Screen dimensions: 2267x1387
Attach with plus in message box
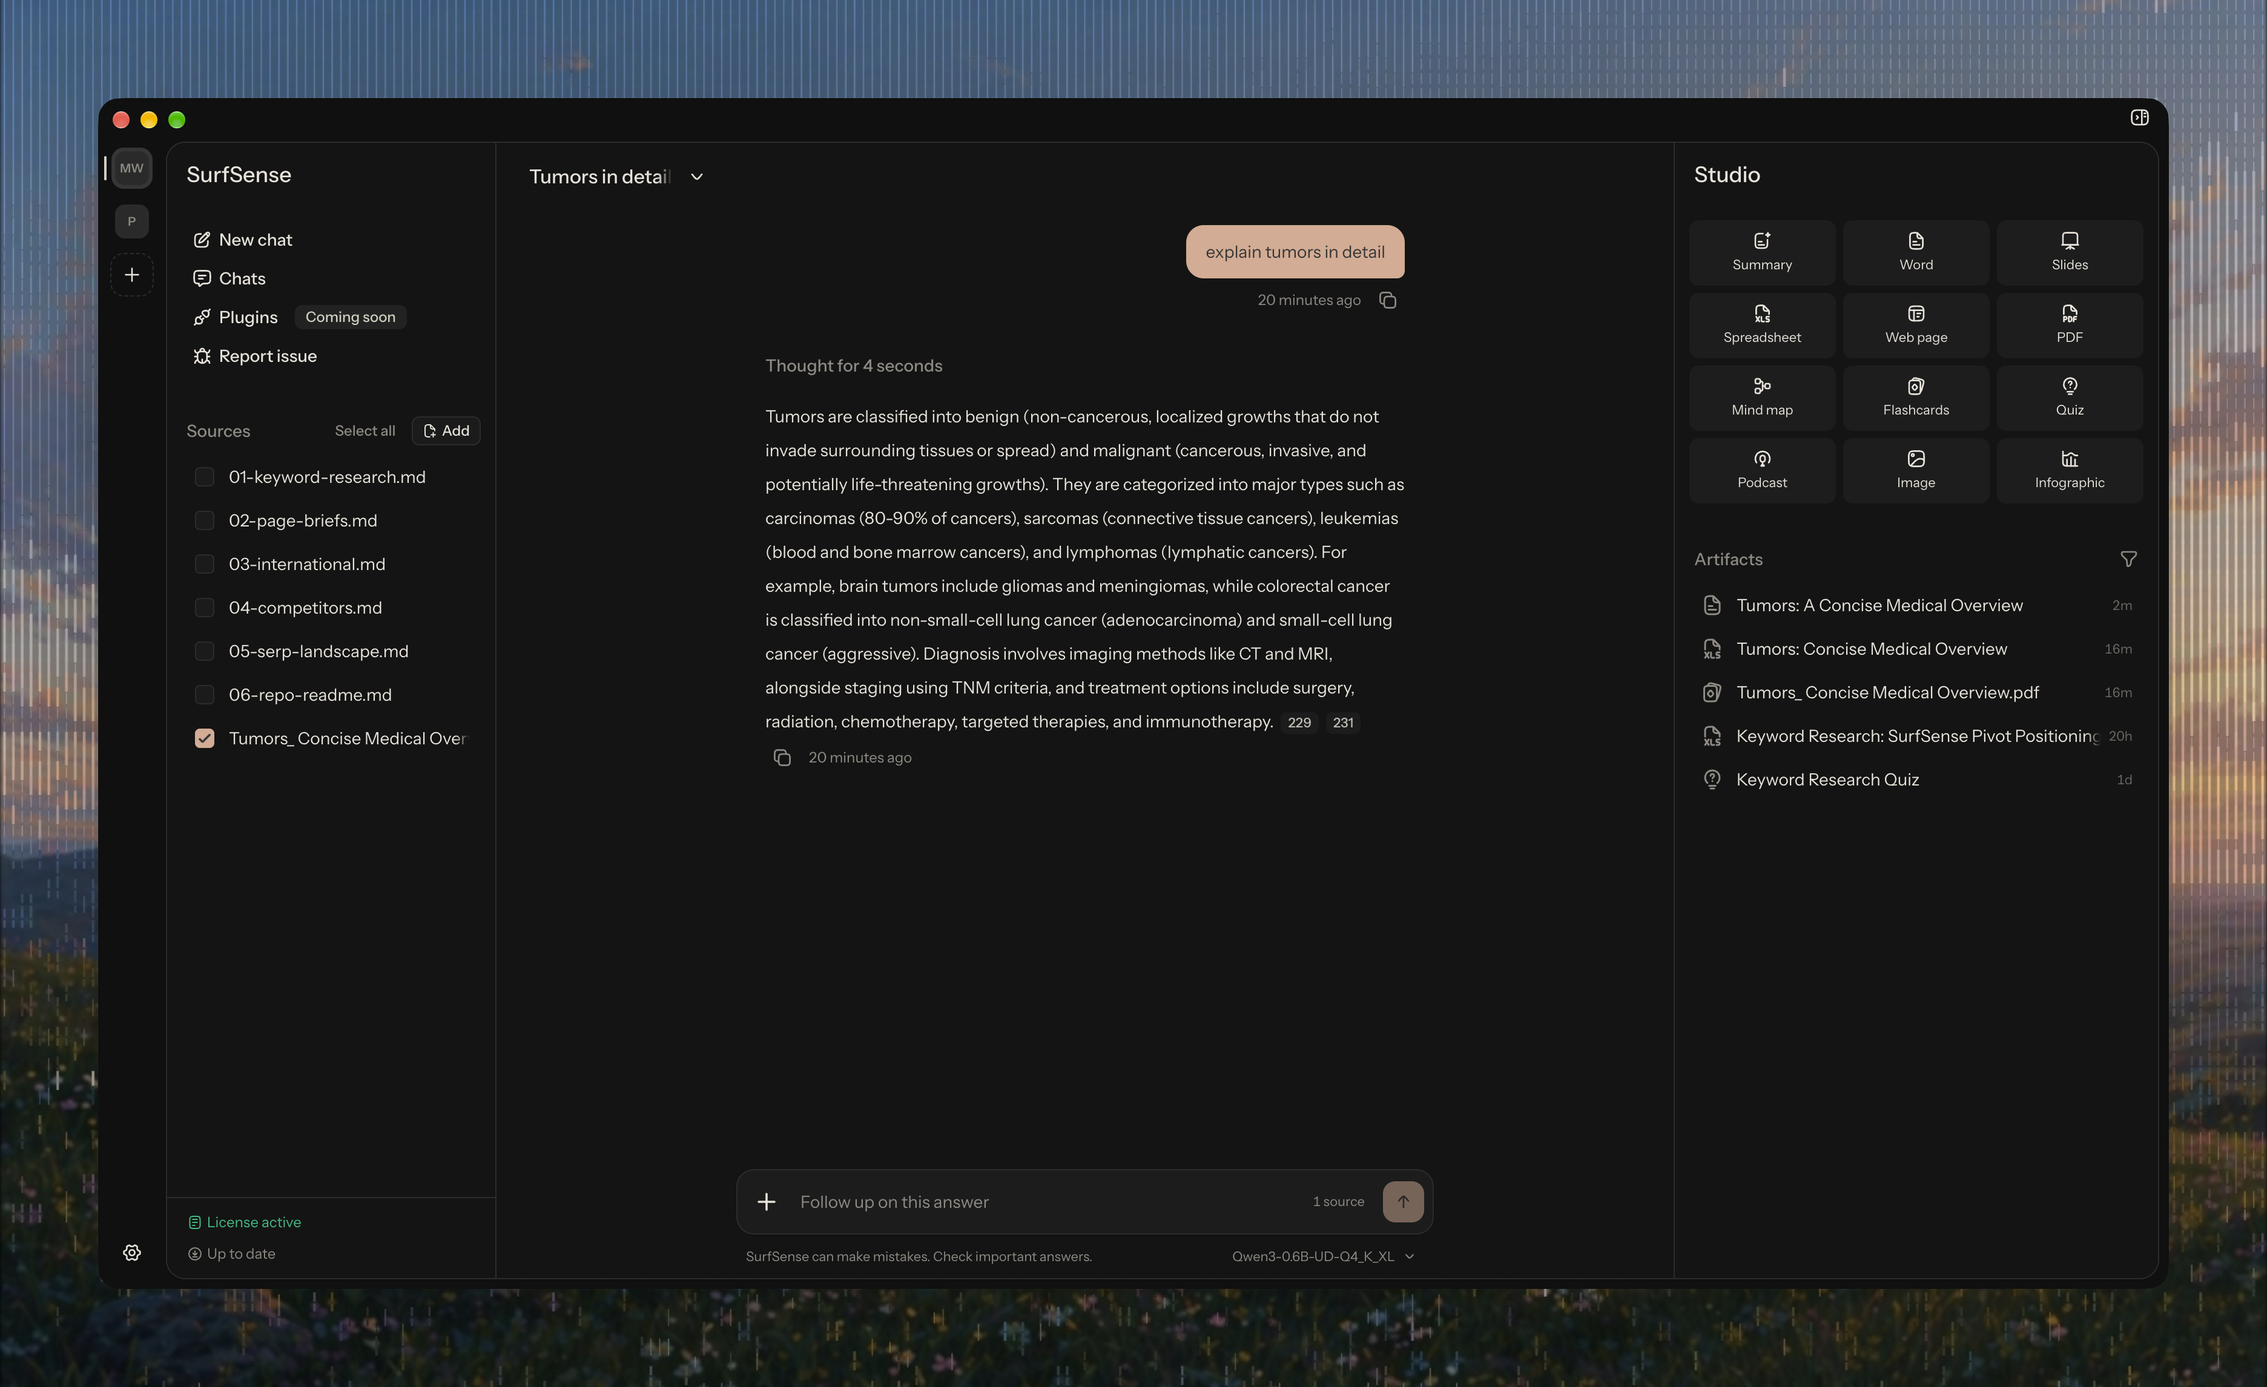click(x=765, y=1201)
